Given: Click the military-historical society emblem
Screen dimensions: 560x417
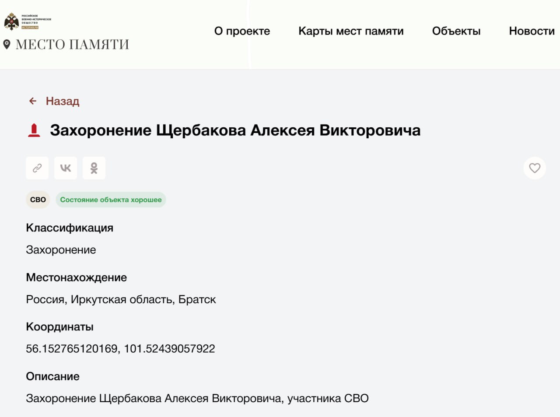Looking at the screenshot, I should [11, 21].
